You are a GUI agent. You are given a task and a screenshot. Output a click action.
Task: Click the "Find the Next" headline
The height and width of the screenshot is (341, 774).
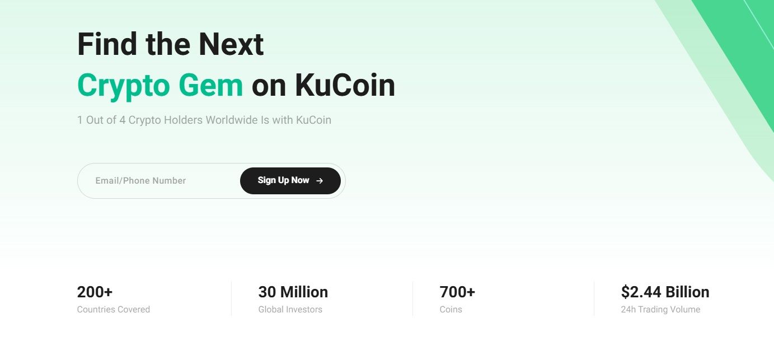(x=170, y=44)
